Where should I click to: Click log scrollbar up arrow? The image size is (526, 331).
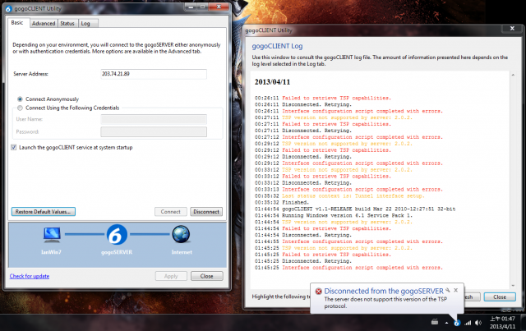513,75
